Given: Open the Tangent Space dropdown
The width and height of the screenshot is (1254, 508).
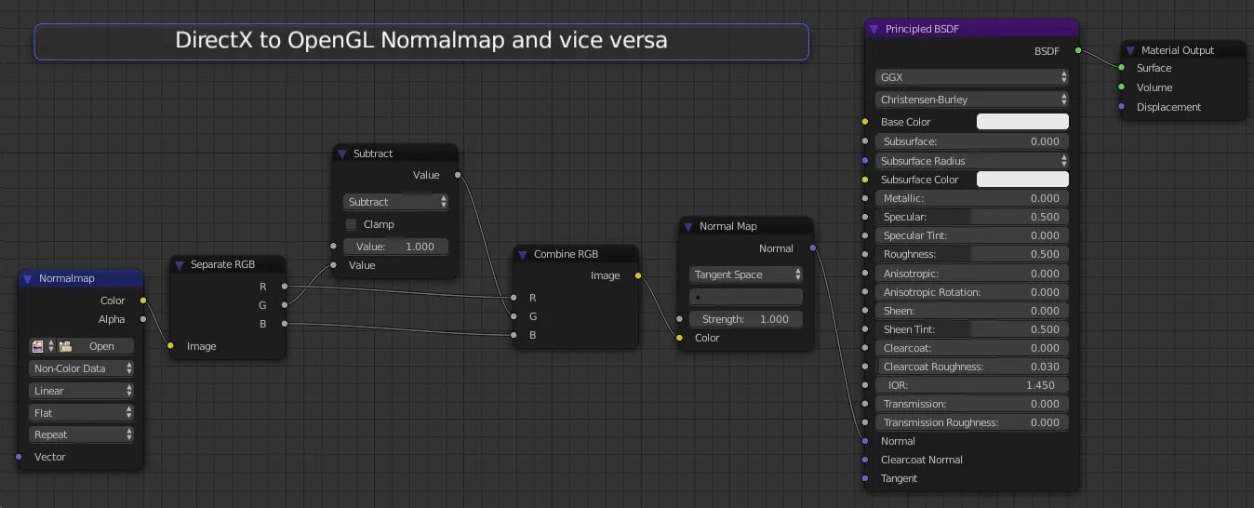Looking at the screenshot, I should point(746,274).
